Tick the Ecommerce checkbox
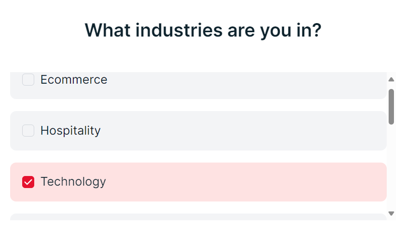 coord(28,80)
